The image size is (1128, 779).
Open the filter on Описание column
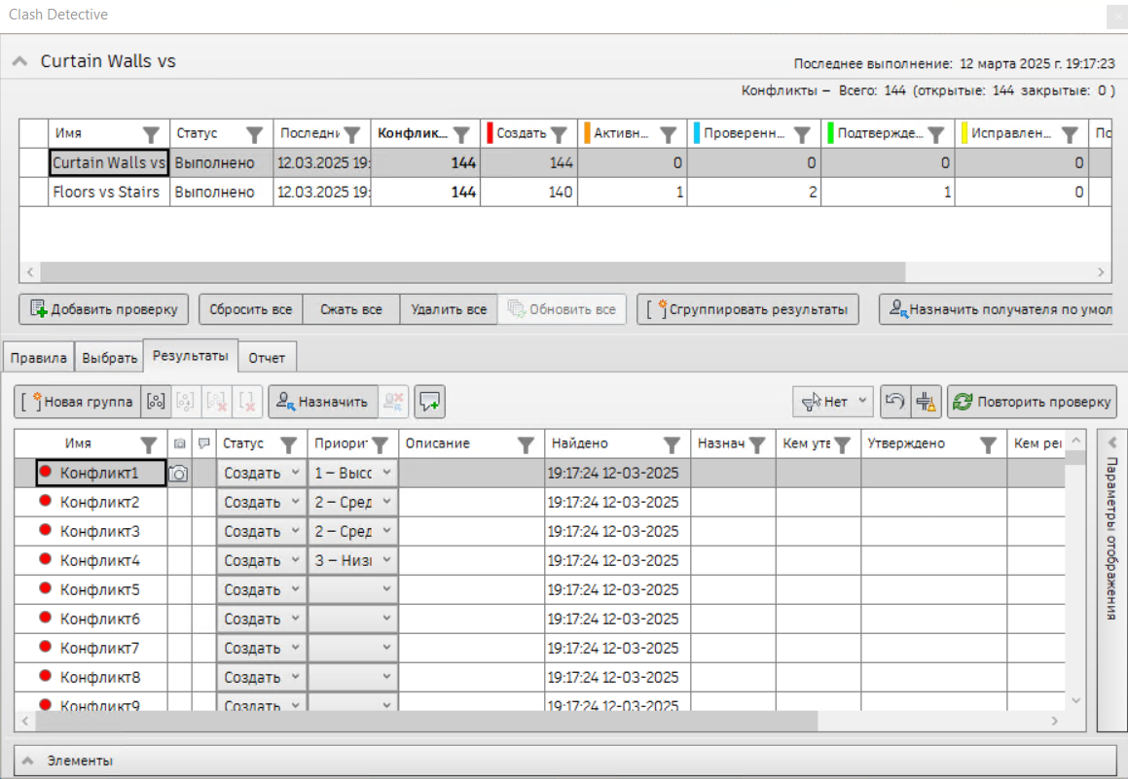point(526,444)
